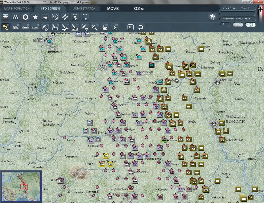This screenshot has width=264, height=203.
Task: Select the F6 bomb unit mode
Action: 55,27
